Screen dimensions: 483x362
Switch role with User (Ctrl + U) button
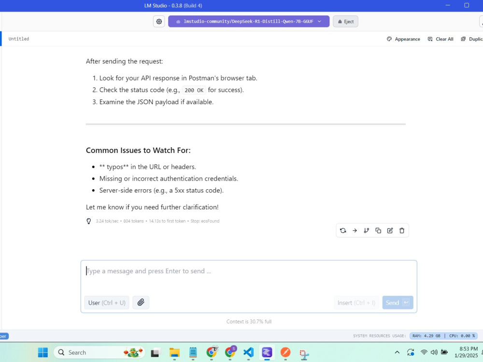[107, 303]
